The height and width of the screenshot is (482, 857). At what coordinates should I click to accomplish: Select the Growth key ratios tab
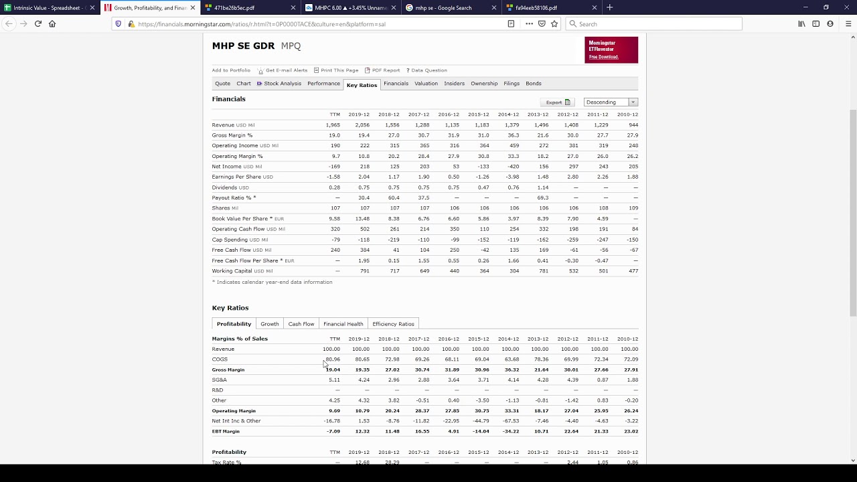[270, 324]
